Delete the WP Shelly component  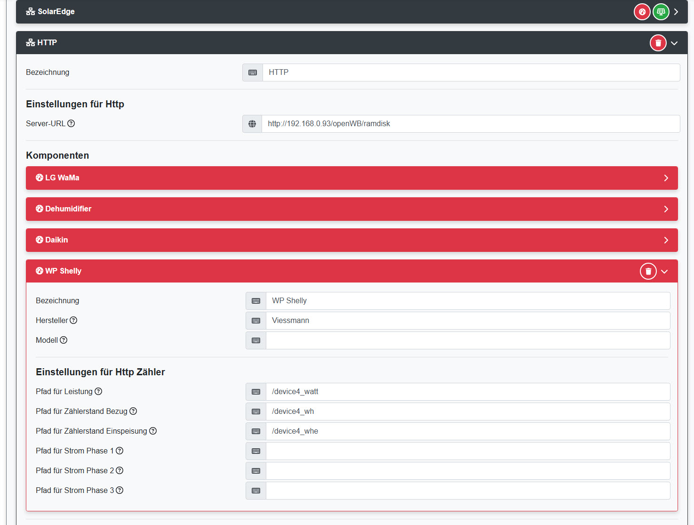(x=648, y=271)
